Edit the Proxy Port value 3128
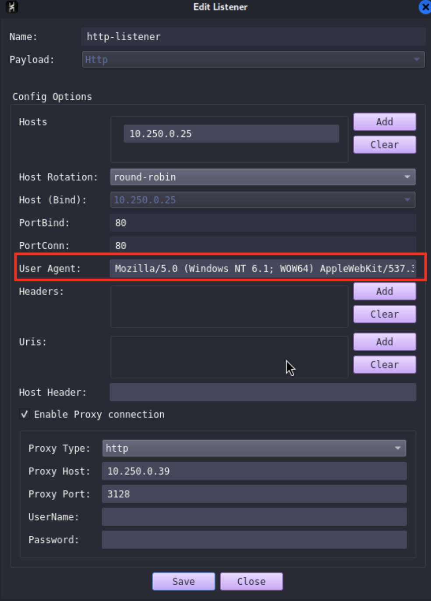The image size is (431, 601). (253, 494)
